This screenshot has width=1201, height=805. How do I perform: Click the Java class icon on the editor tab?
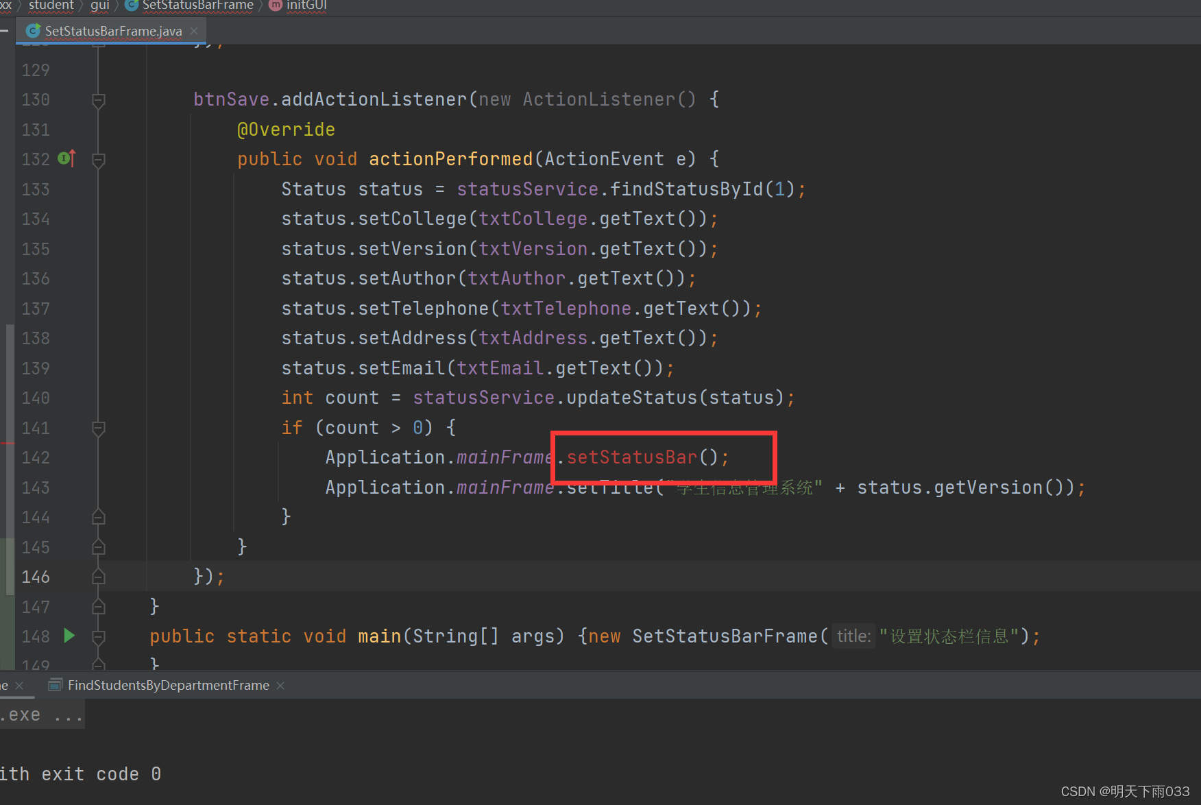pos(33,31)
